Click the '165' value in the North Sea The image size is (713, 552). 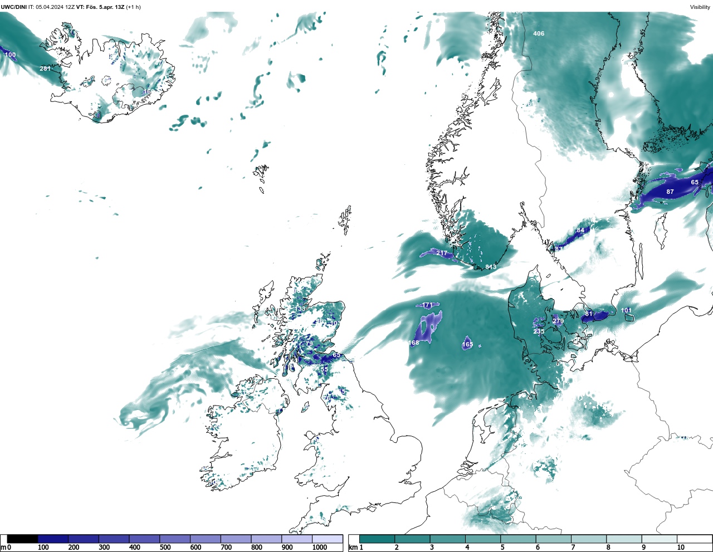[x=467, y=345]
